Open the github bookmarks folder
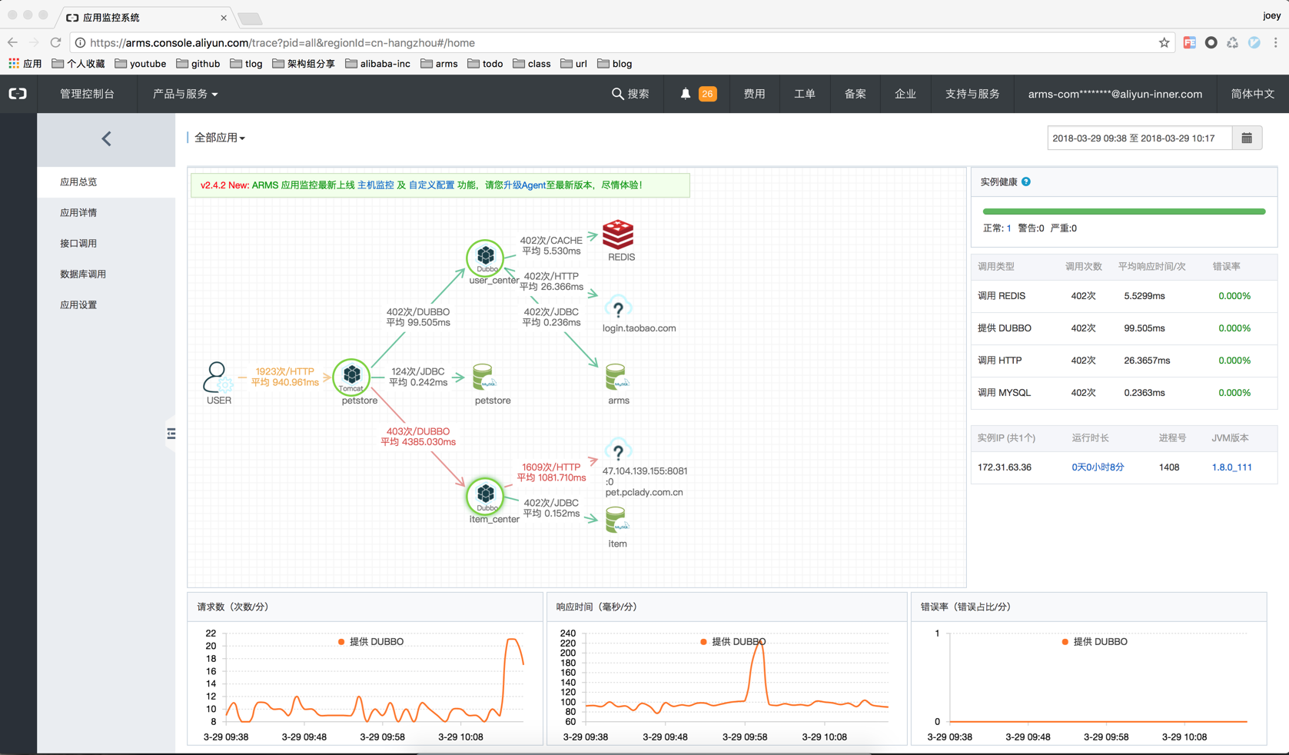 [x=198, y=64]
